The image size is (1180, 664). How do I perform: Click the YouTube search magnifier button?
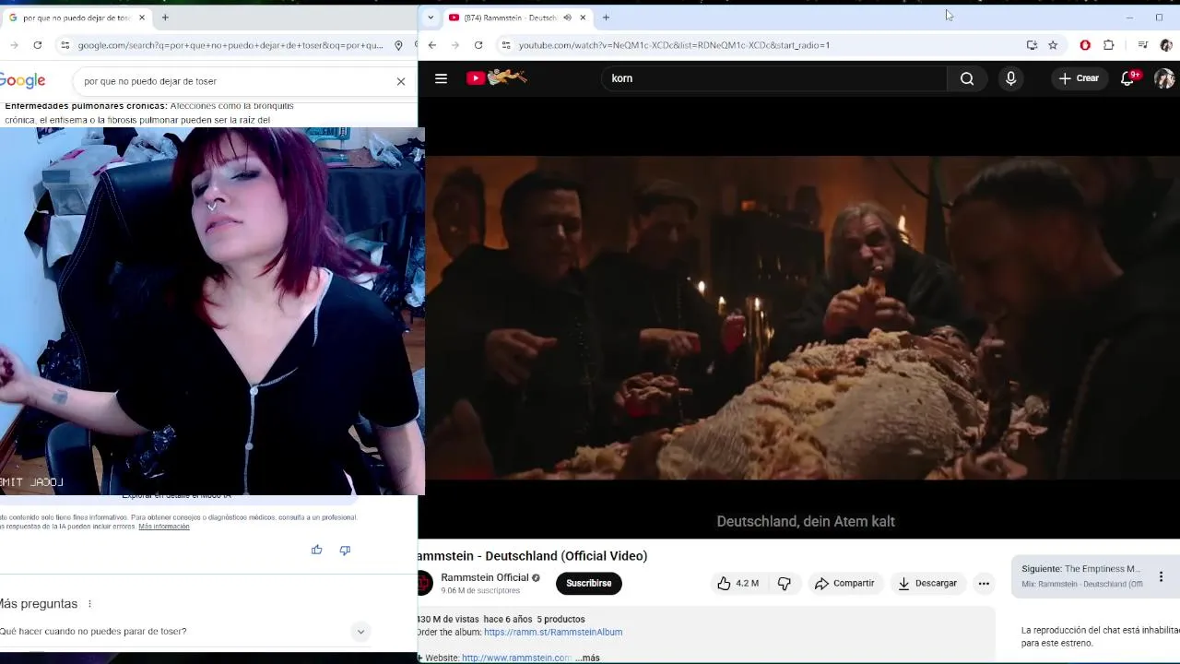pyautogui.click(x=967, y=78)
